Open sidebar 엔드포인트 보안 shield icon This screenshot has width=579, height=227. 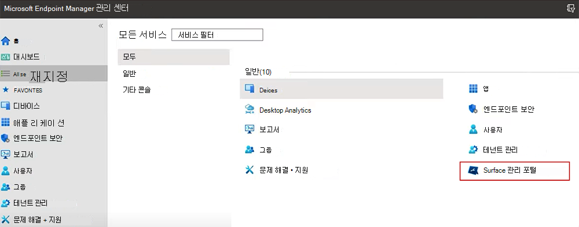pyautogui.click(x=5, y=138)
